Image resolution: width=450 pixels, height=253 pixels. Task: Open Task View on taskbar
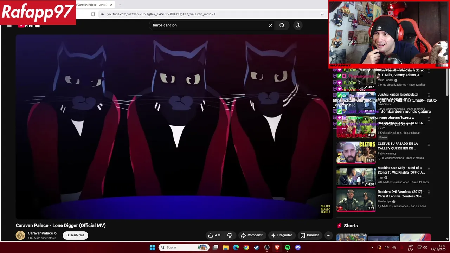[x=216, y=247]
